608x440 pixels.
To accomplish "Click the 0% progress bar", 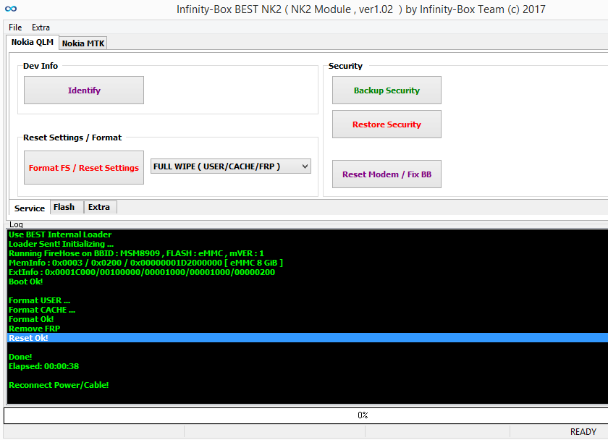I will coord(306,415).
